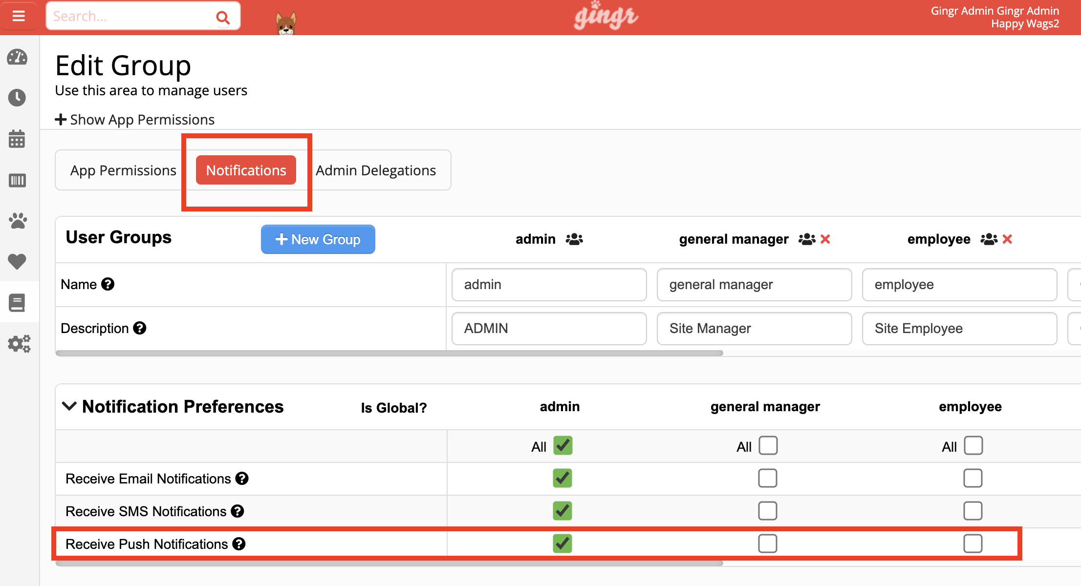Click the book icon in the left sidebar

[17, 303]
